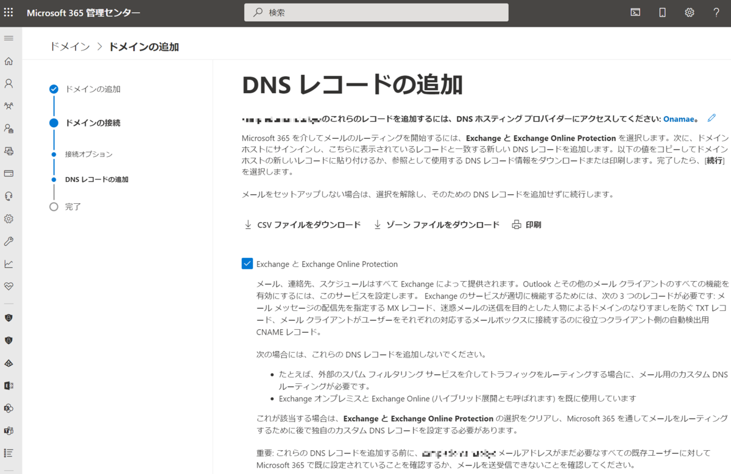This screenshot has width=731, height=474.
Task: Open settings gear in the top header bar
Action: (690, 12)
